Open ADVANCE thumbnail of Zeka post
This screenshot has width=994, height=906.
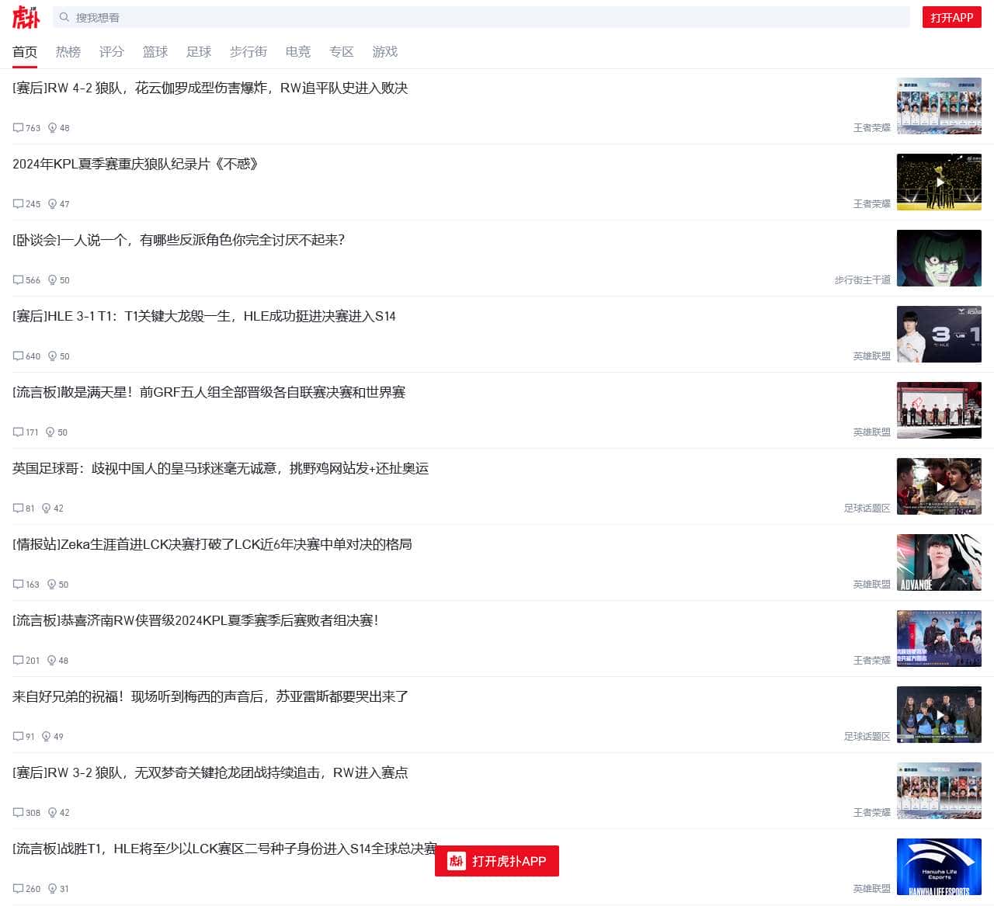pyautogui.click(x=939, y=562)
